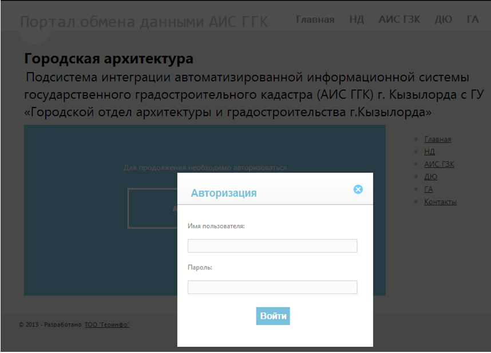Follow the ТОО "Геоинфо" footer link
The height and width of the screenshot is (353, 491).
(x=107, y=325)
